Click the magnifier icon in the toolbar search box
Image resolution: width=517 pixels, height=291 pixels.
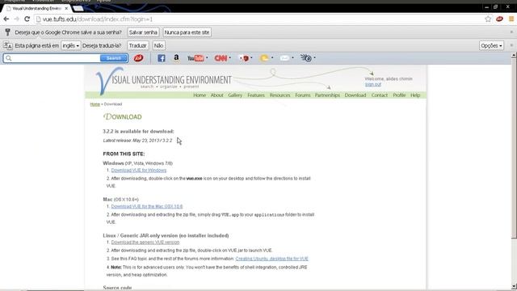(x=9, y=58)
